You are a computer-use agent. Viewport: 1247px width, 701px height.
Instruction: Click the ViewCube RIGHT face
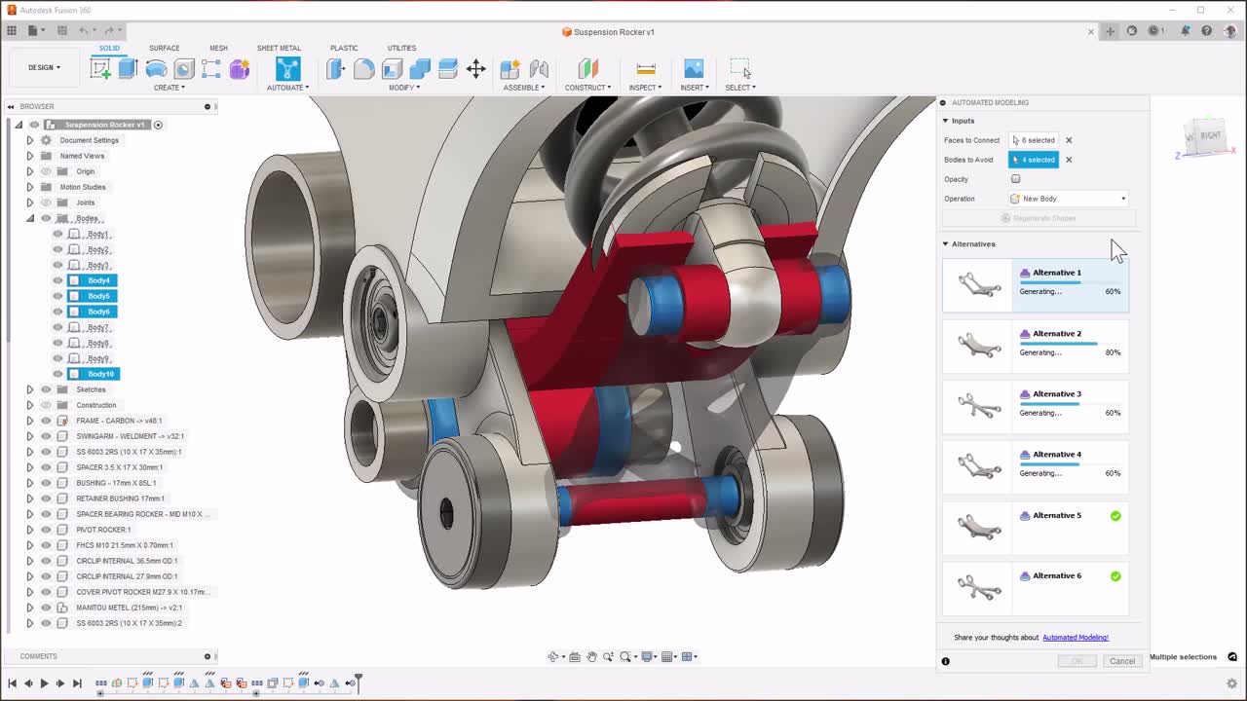click(x=1210, y=135)
